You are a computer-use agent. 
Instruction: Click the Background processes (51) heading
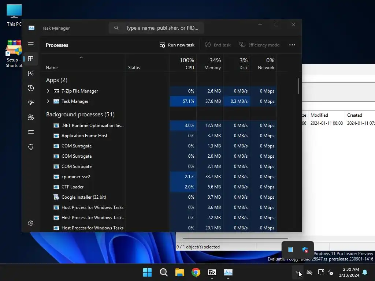80,115
